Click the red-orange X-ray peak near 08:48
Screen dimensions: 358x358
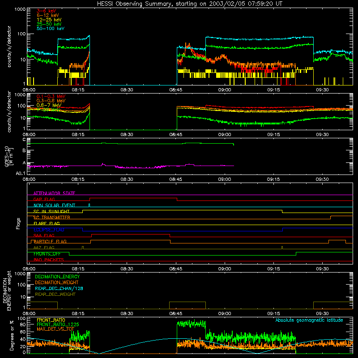(188, 45)
